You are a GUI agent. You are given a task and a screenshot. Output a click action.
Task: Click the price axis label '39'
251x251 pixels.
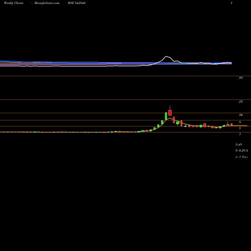pyautogui.click(x=240, y=78)
